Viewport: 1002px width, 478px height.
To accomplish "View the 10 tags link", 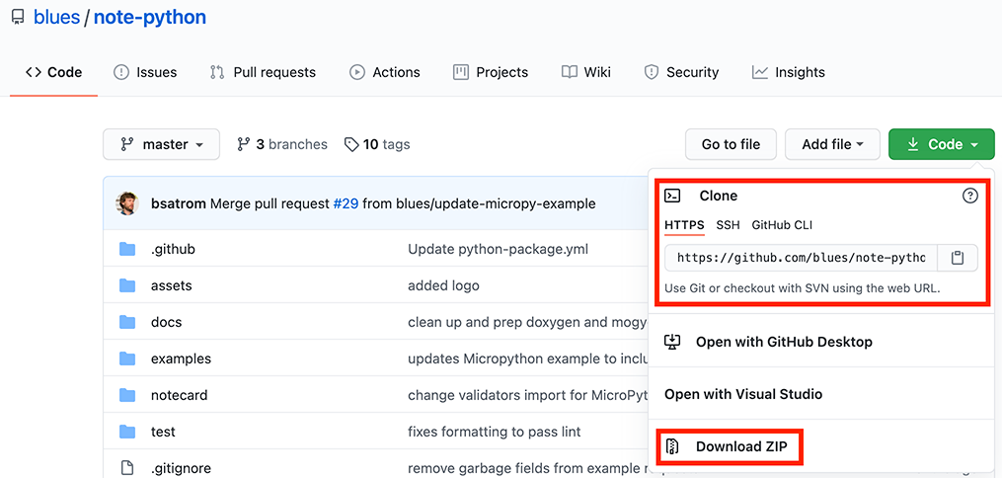I will (x=377, y=144).
